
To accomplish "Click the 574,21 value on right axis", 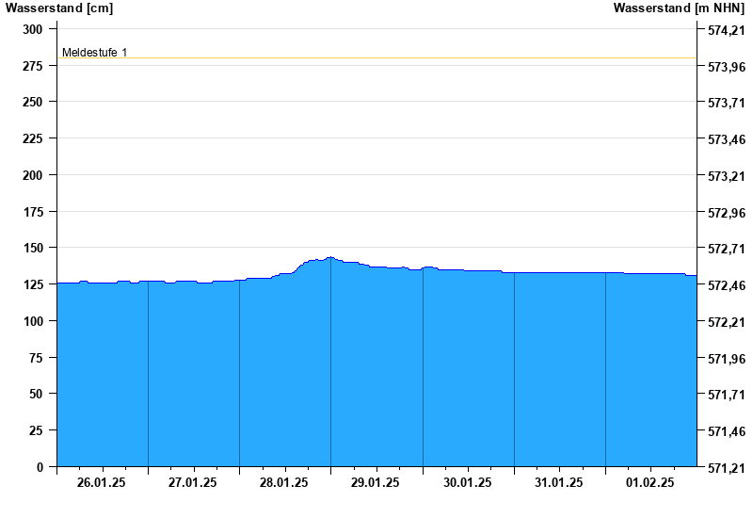I will coord(725,30).
